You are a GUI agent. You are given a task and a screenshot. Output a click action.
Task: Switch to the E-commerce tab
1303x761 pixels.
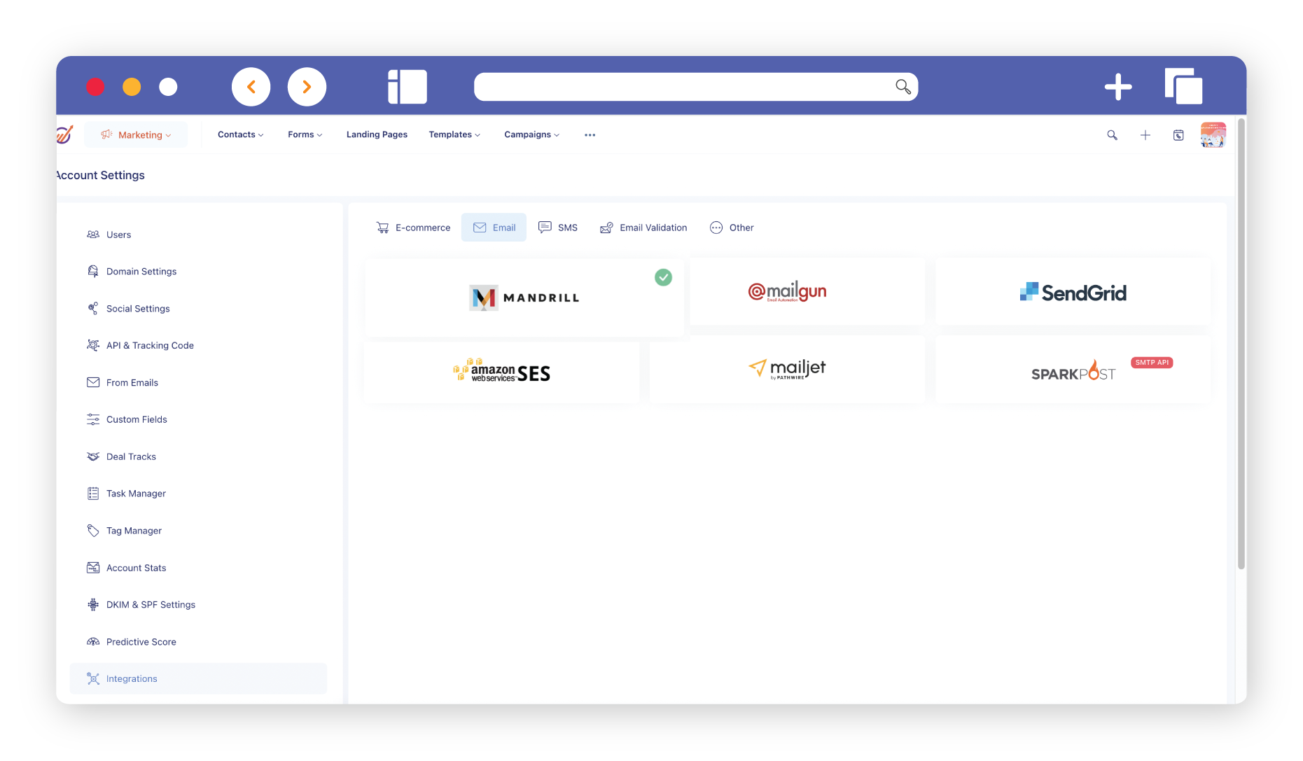click(413, 228)
